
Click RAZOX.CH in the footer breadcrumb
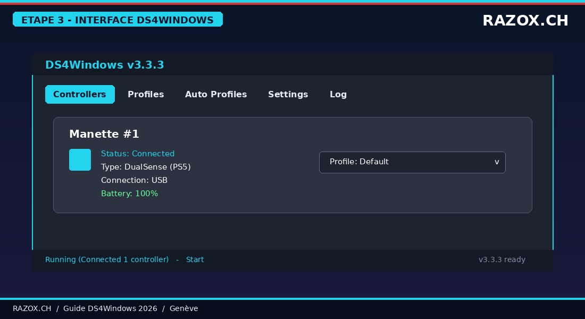click(32, 308)
